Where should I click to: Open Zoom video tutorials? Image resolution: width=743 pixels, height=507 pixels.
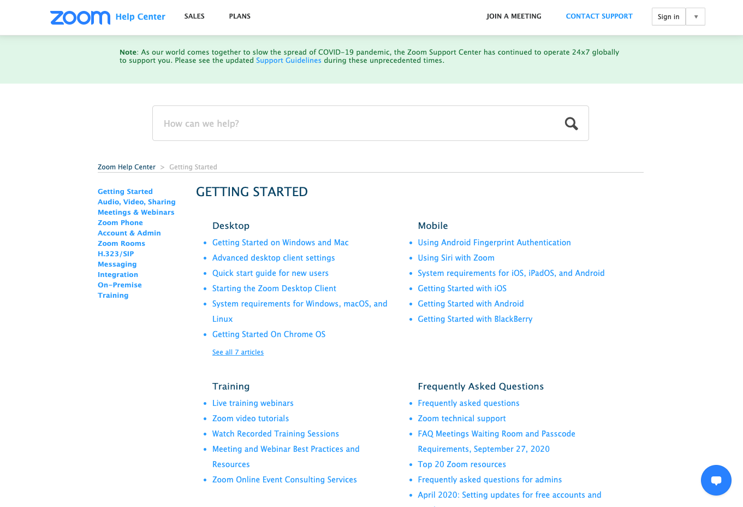click(251, 418)
